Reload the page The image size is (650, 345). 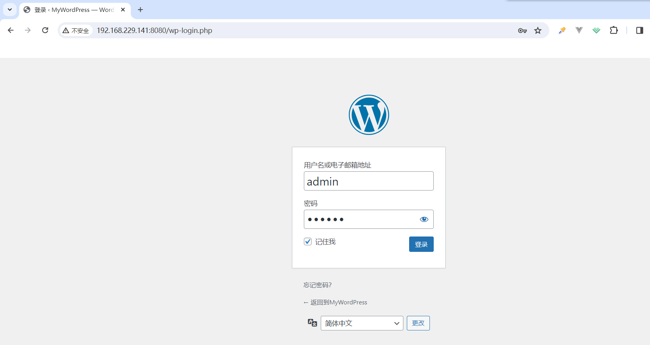click(x=45, y=30)
